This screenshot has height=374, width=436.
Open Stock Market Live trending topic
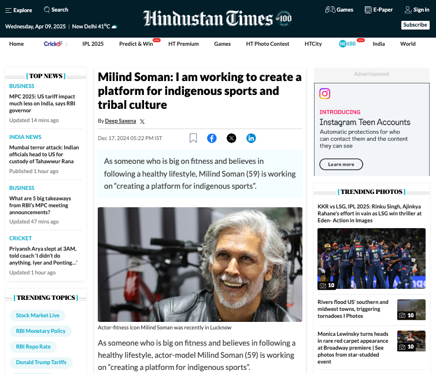click(x=38, y=316)
